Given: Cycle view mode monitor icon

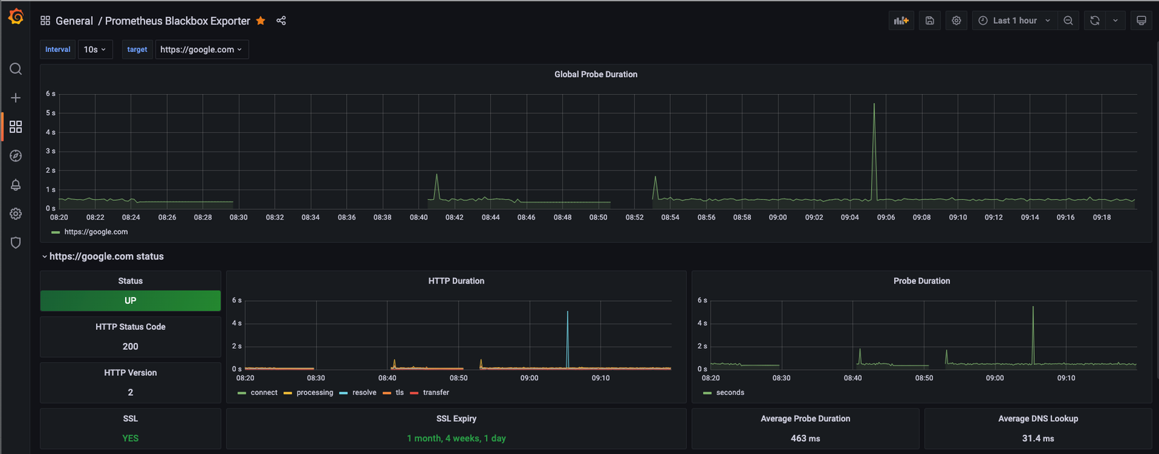Looking at the screenshot, I should pos(1141,20).
